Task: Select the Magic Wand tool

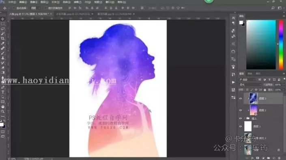Action: point(3,34)
